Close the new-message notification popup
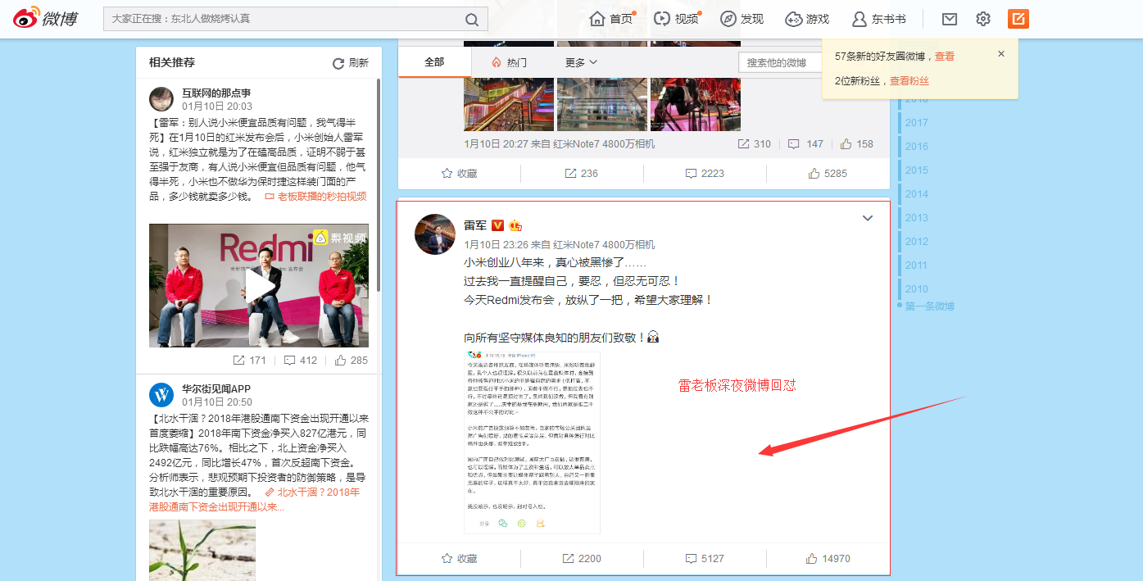1143x581 pixels. tap(1000, 54)
